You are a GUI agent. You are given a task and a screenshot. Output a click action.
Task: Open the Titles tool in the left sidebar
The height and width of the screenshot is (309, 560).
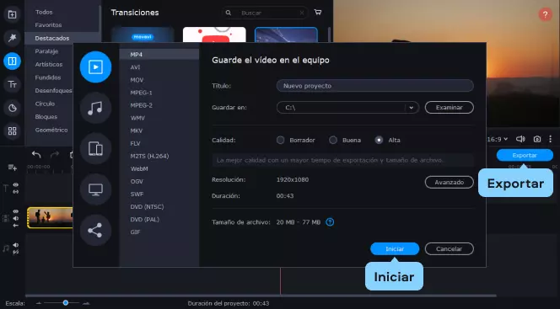click(12, 84)
